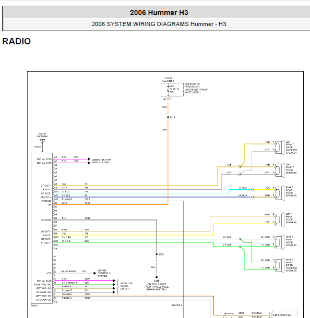Click the "SATELLITE RADIO CIRCUIT" label
The image size is (310, 318).
(126, 286)
